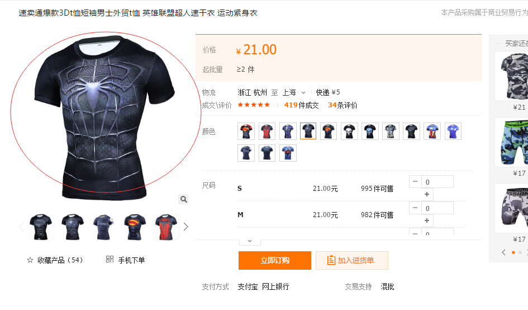
Task: Show previous product thumbnails with left arrow
Action: (x=22, y=227)
